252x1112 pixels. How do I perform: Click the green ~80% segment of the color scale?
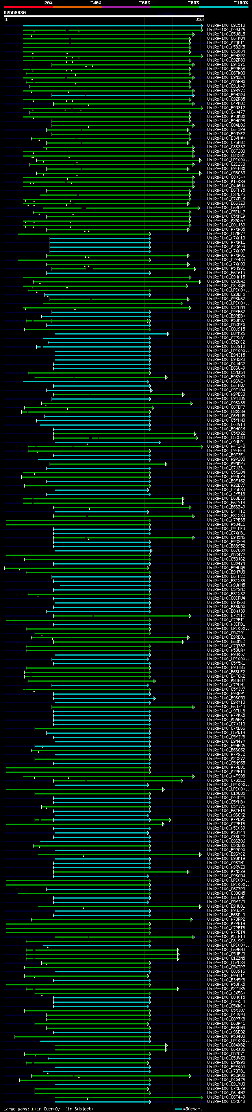175,7
